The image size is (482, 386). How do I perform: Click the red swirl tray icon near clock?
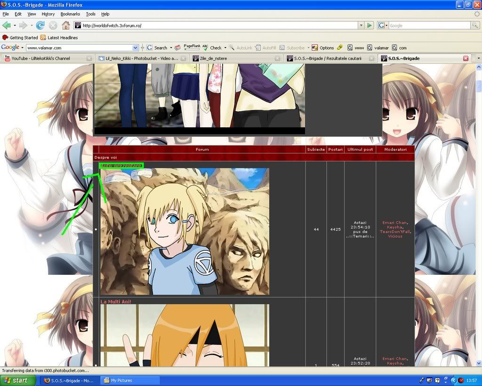click(x=461, y=380)
